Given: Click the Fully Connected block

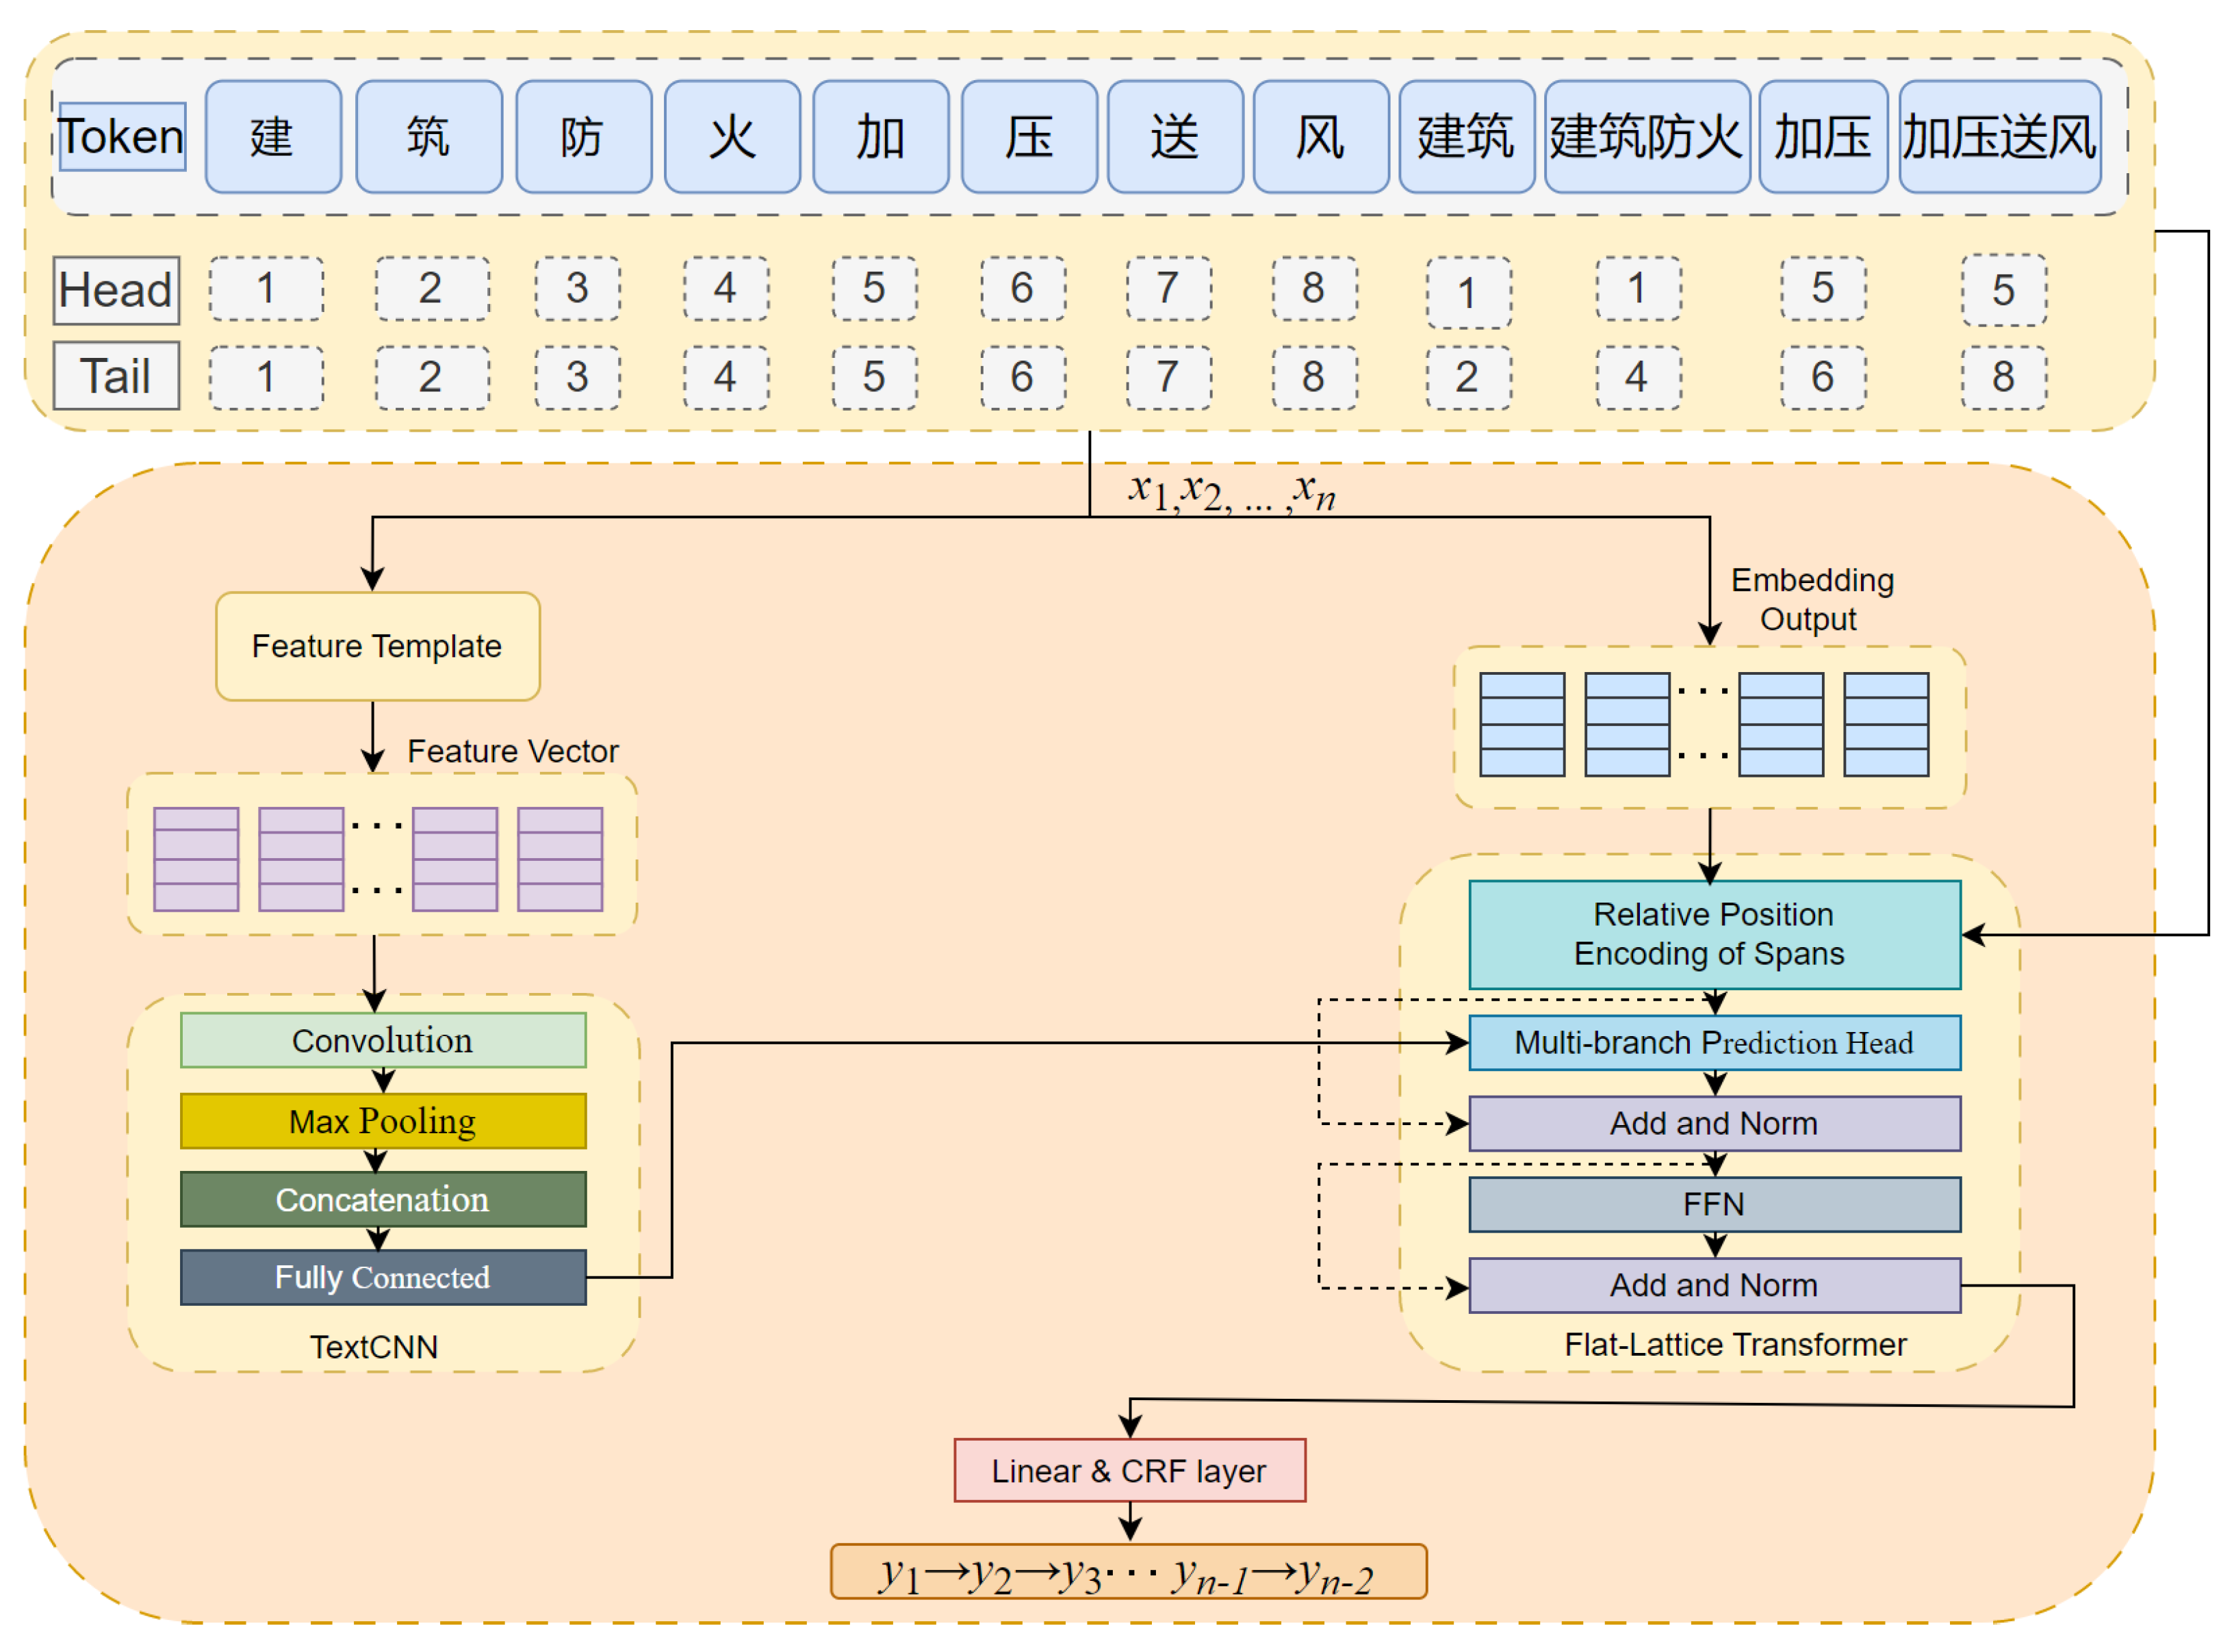Looking at the screenshot, I should click(383, 1277).
